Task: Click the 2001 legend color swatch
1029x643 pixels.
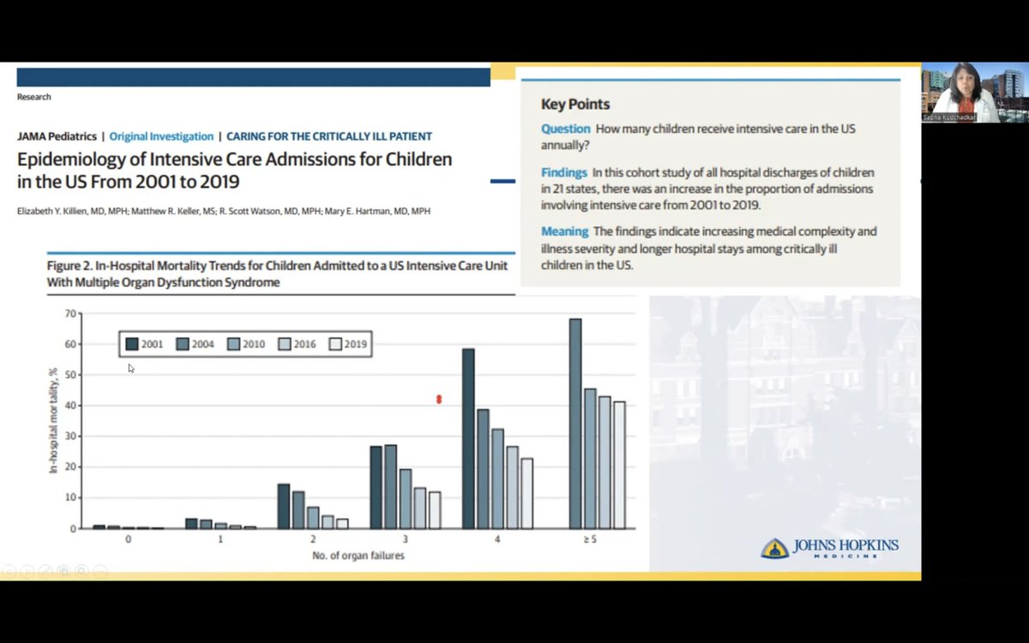Action: tap(132, 344)
